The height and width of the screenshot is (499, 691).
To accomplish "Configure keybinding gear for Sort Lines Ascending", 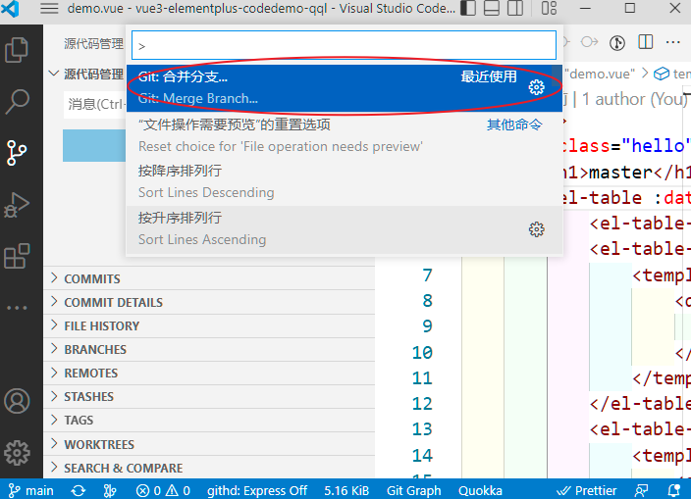I will [x=536, y=229].
